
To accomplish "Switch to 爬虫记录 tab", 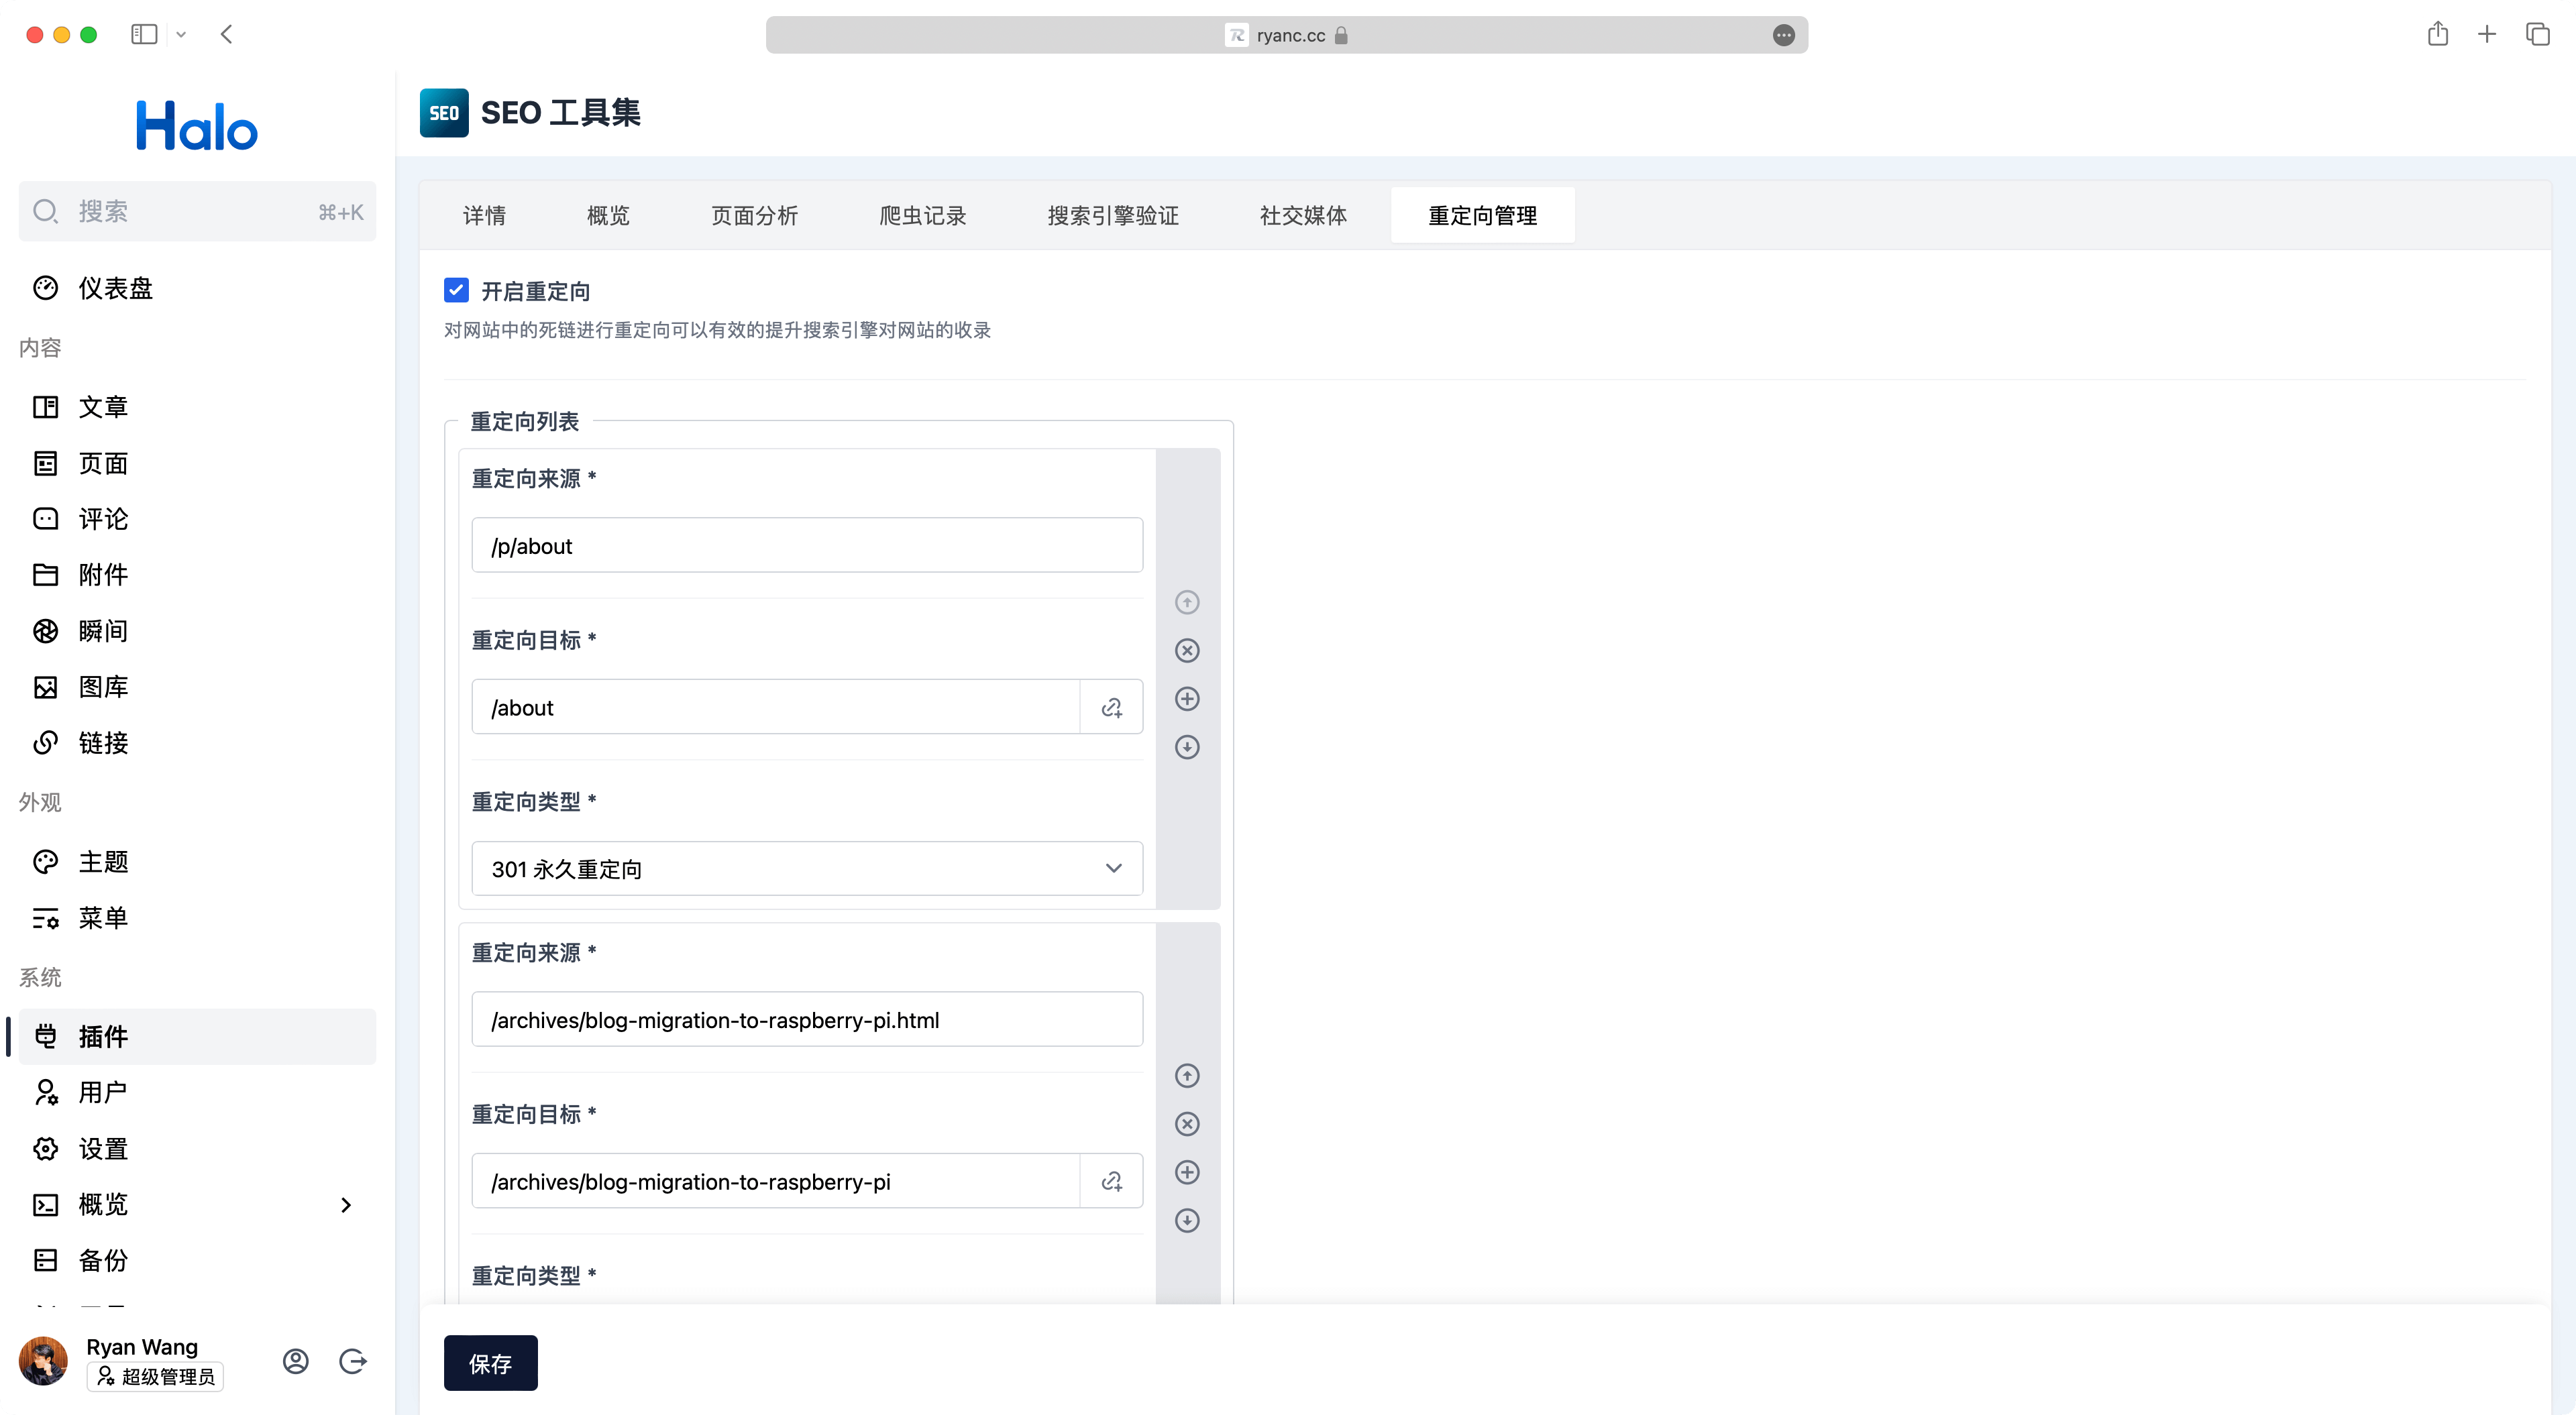I will click(x=920, y=215).
